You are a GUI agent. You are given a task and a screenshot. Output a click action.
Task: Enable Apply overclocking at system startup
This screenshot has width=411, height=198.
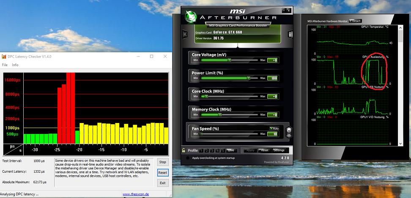pyautogui.click(x=187, y=158)
